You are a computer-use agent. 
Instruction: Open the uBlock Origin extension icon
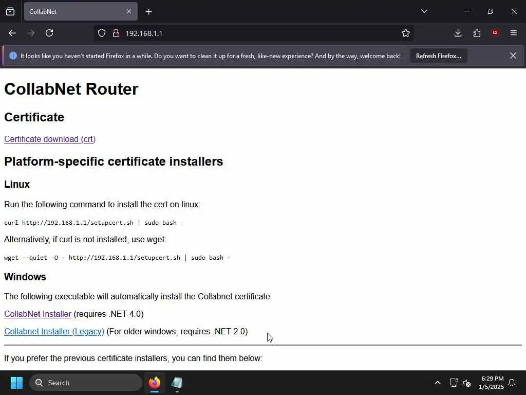coord(495,33)
